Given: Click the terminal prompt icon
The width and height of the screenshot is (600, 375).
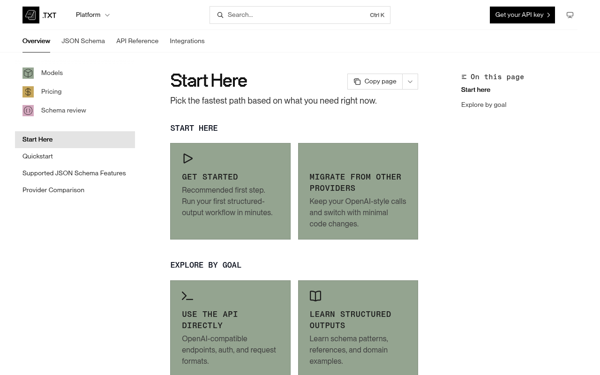Looking at the screenshot, I should click(187, 296).
